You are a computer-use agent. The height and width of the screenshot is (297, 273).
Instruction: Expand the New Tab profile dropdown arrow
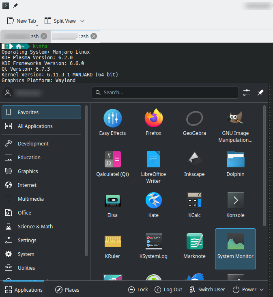37,25
